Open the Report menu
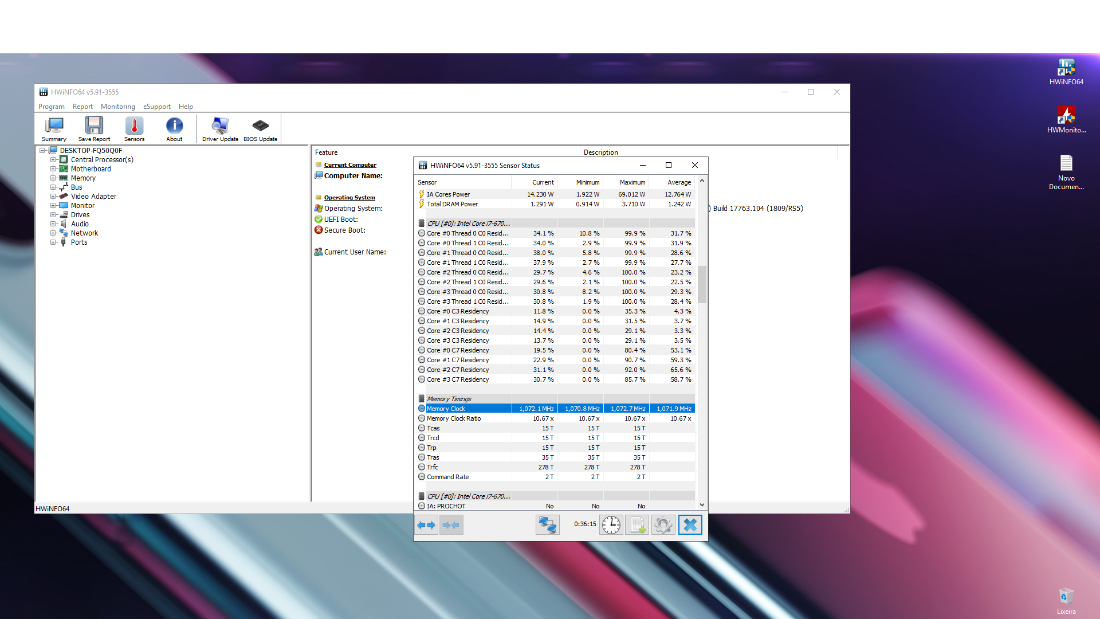The image size is (1100, 619). [x=82, y=107]
